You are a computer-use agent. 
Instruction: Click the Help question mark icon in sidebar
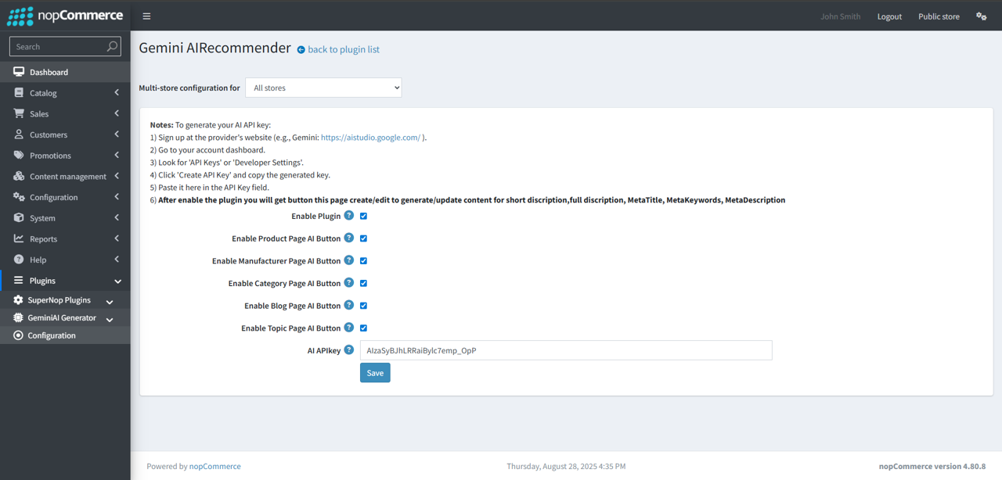click(19, 260)
